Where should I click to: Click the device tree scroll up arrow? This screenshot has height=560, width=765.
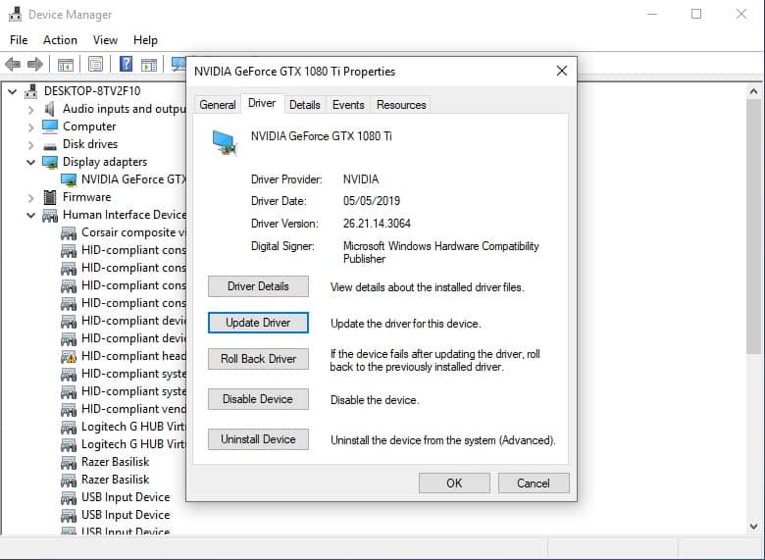(x=754, y=91)
